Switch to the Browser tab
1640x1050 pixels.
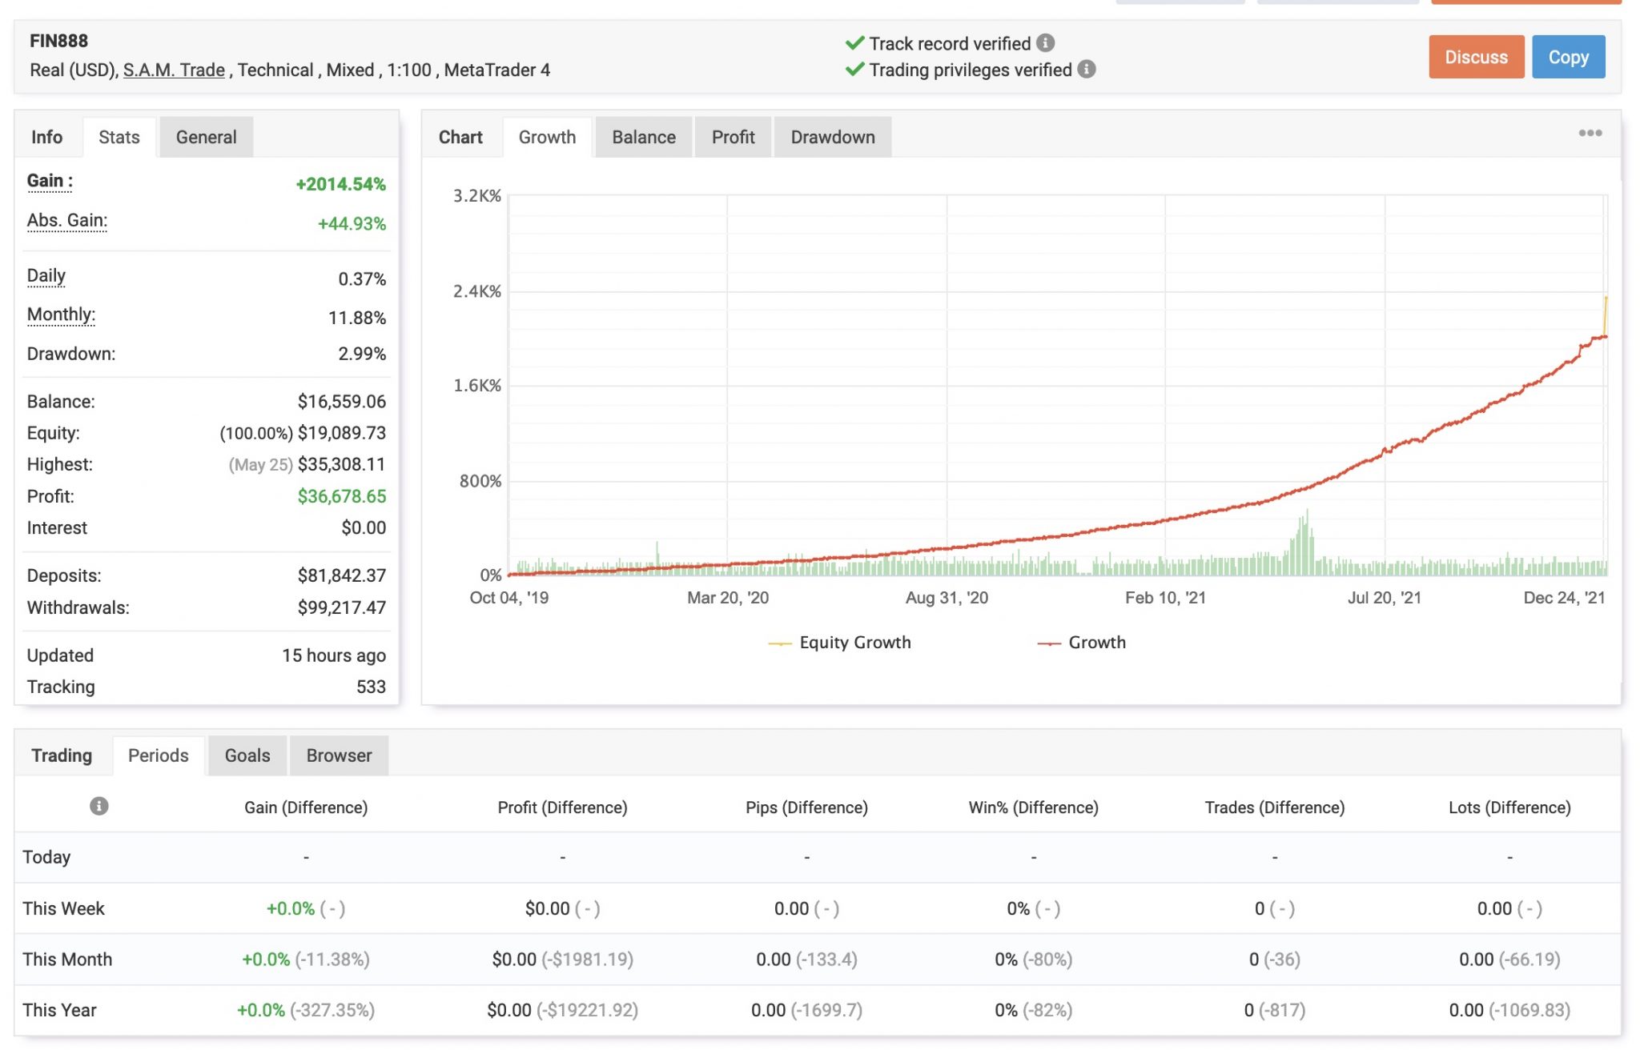339,755
